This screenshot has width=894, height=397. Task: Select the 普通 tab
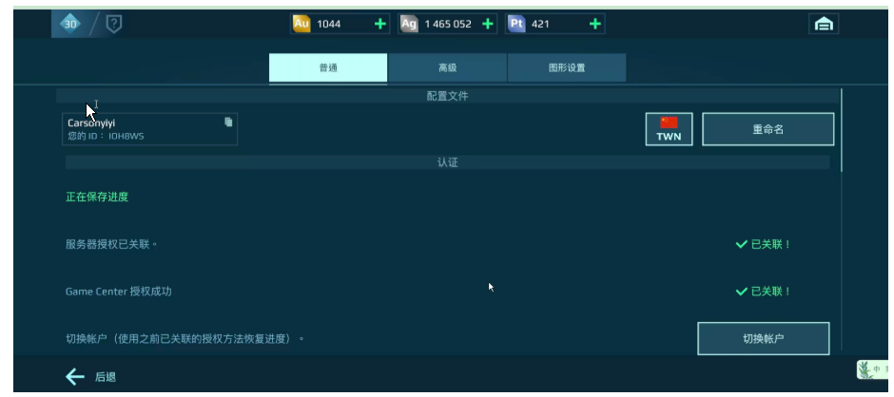pos(328,67)
